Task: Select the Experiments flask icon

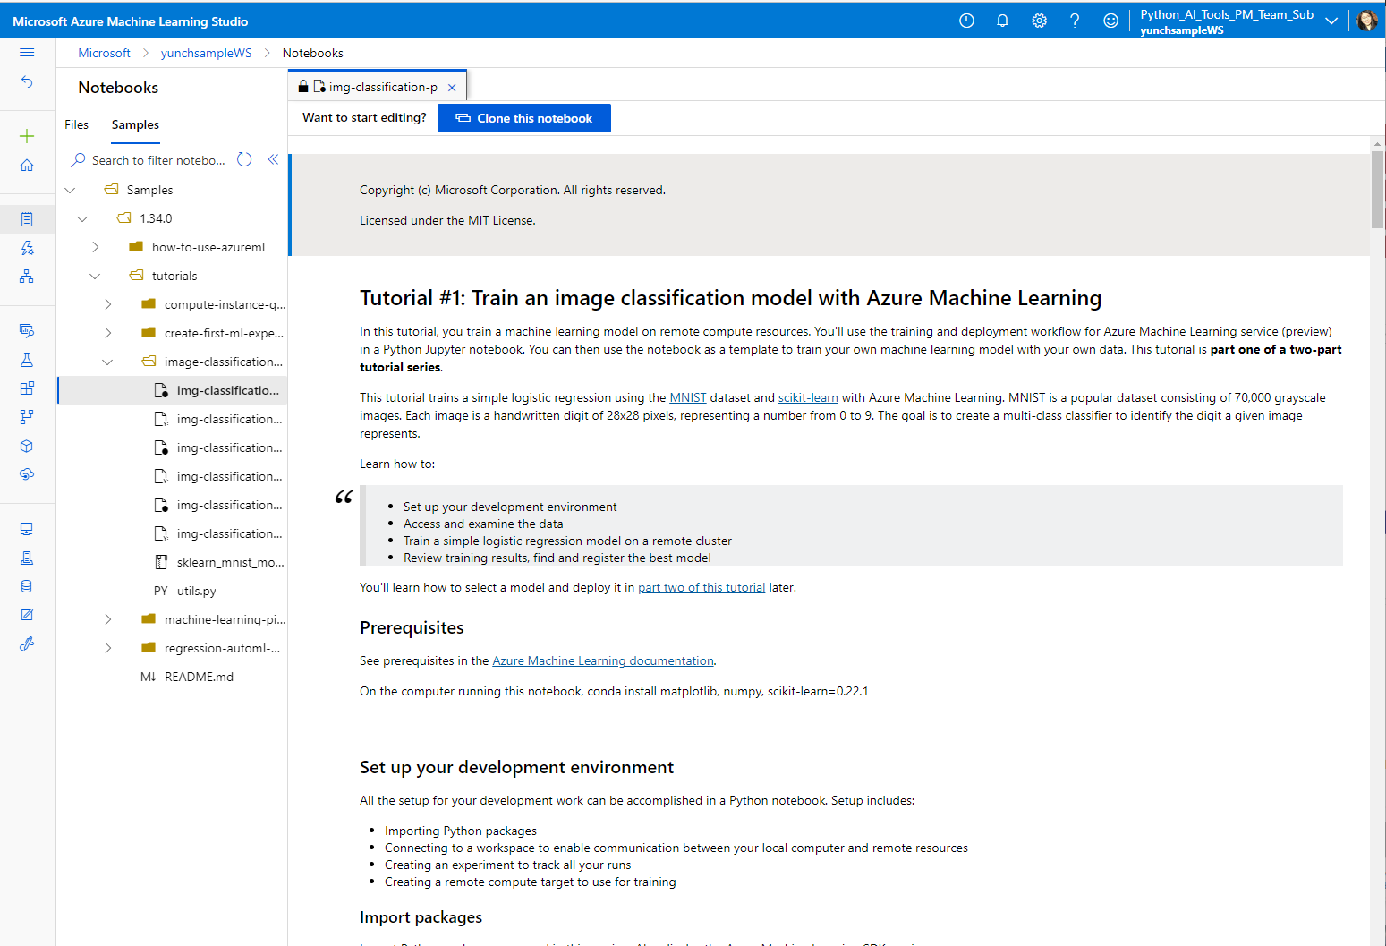Action: [27, 359]
